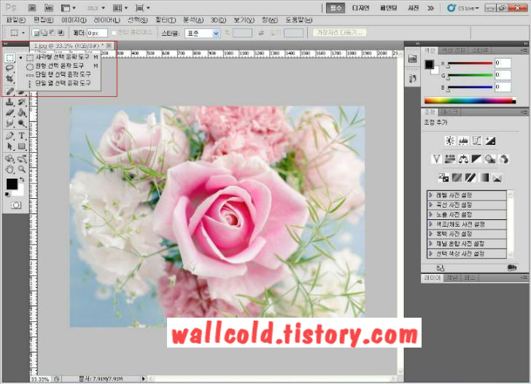Launch Mini Bridge from application bar
Viewport: 531px width, 384px height.
(49, 8)
